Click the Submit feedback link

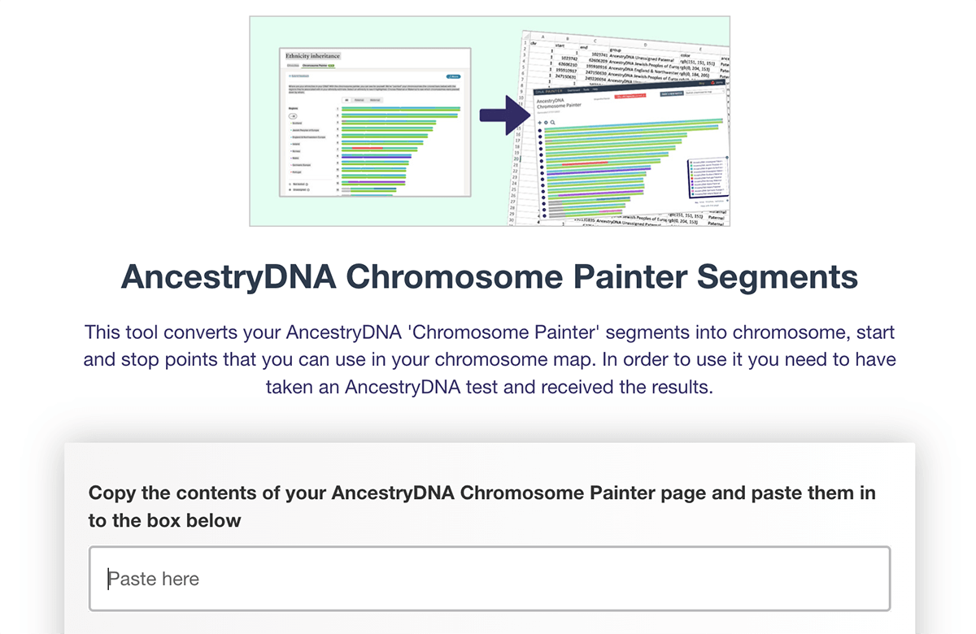pyautogui.click(x=298, y=76)
